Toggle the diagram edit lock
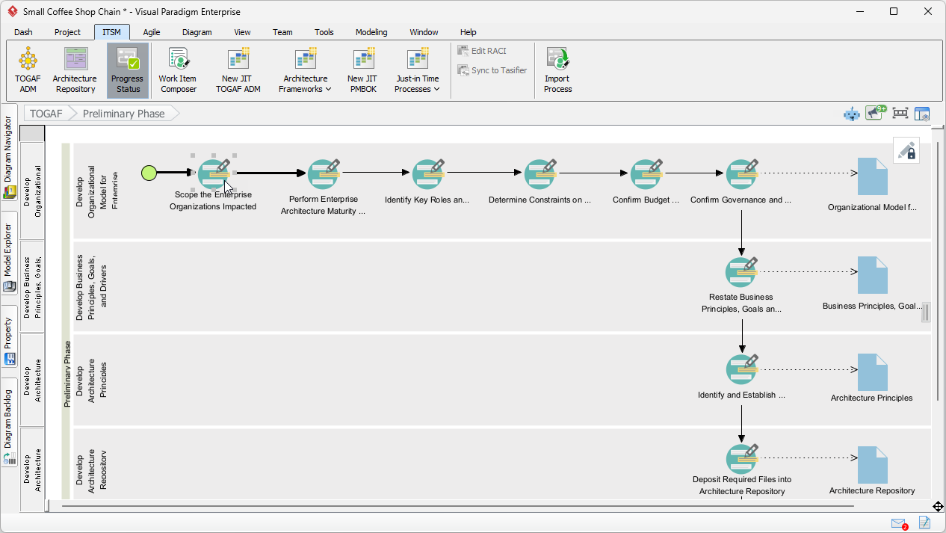 (x=906, y=151)
